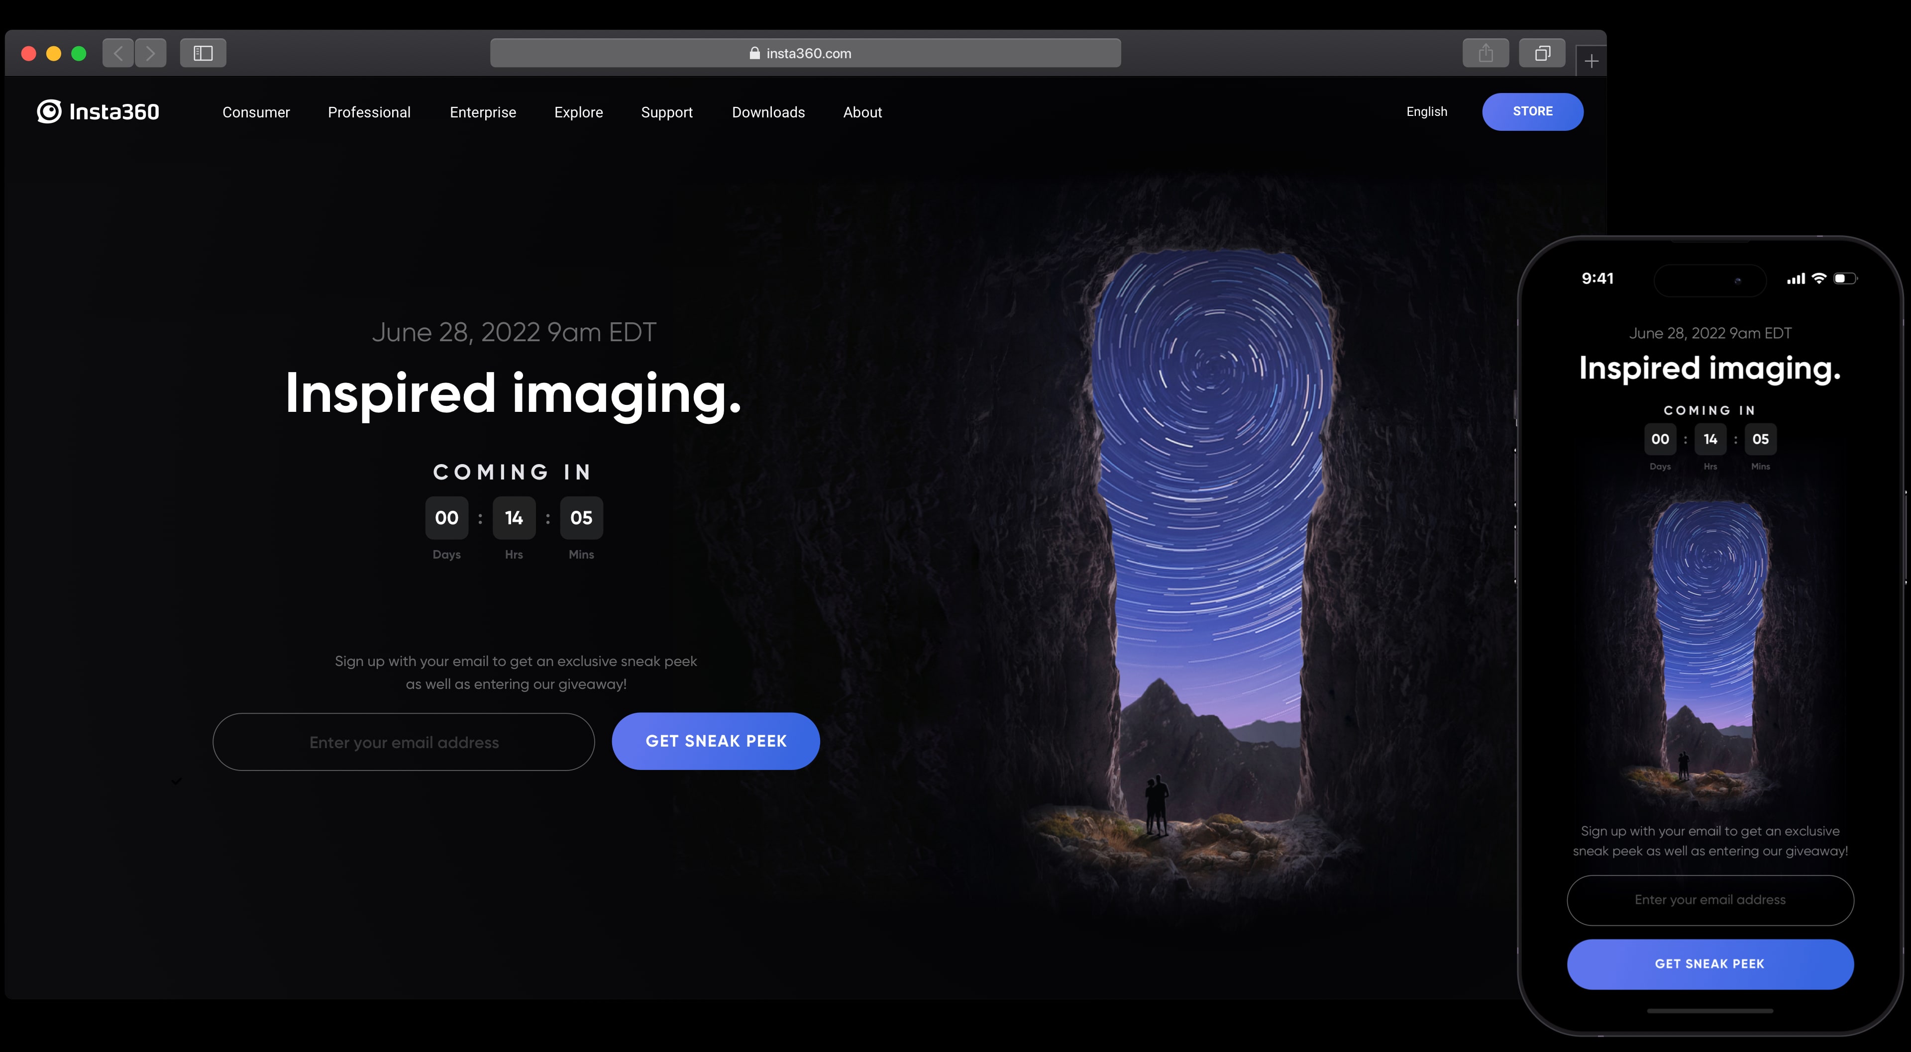Click the desktop 'June 28, 2022 9am EDT' text
The width and height of the screenshot is (1911, 1052).
coord(514,332)
